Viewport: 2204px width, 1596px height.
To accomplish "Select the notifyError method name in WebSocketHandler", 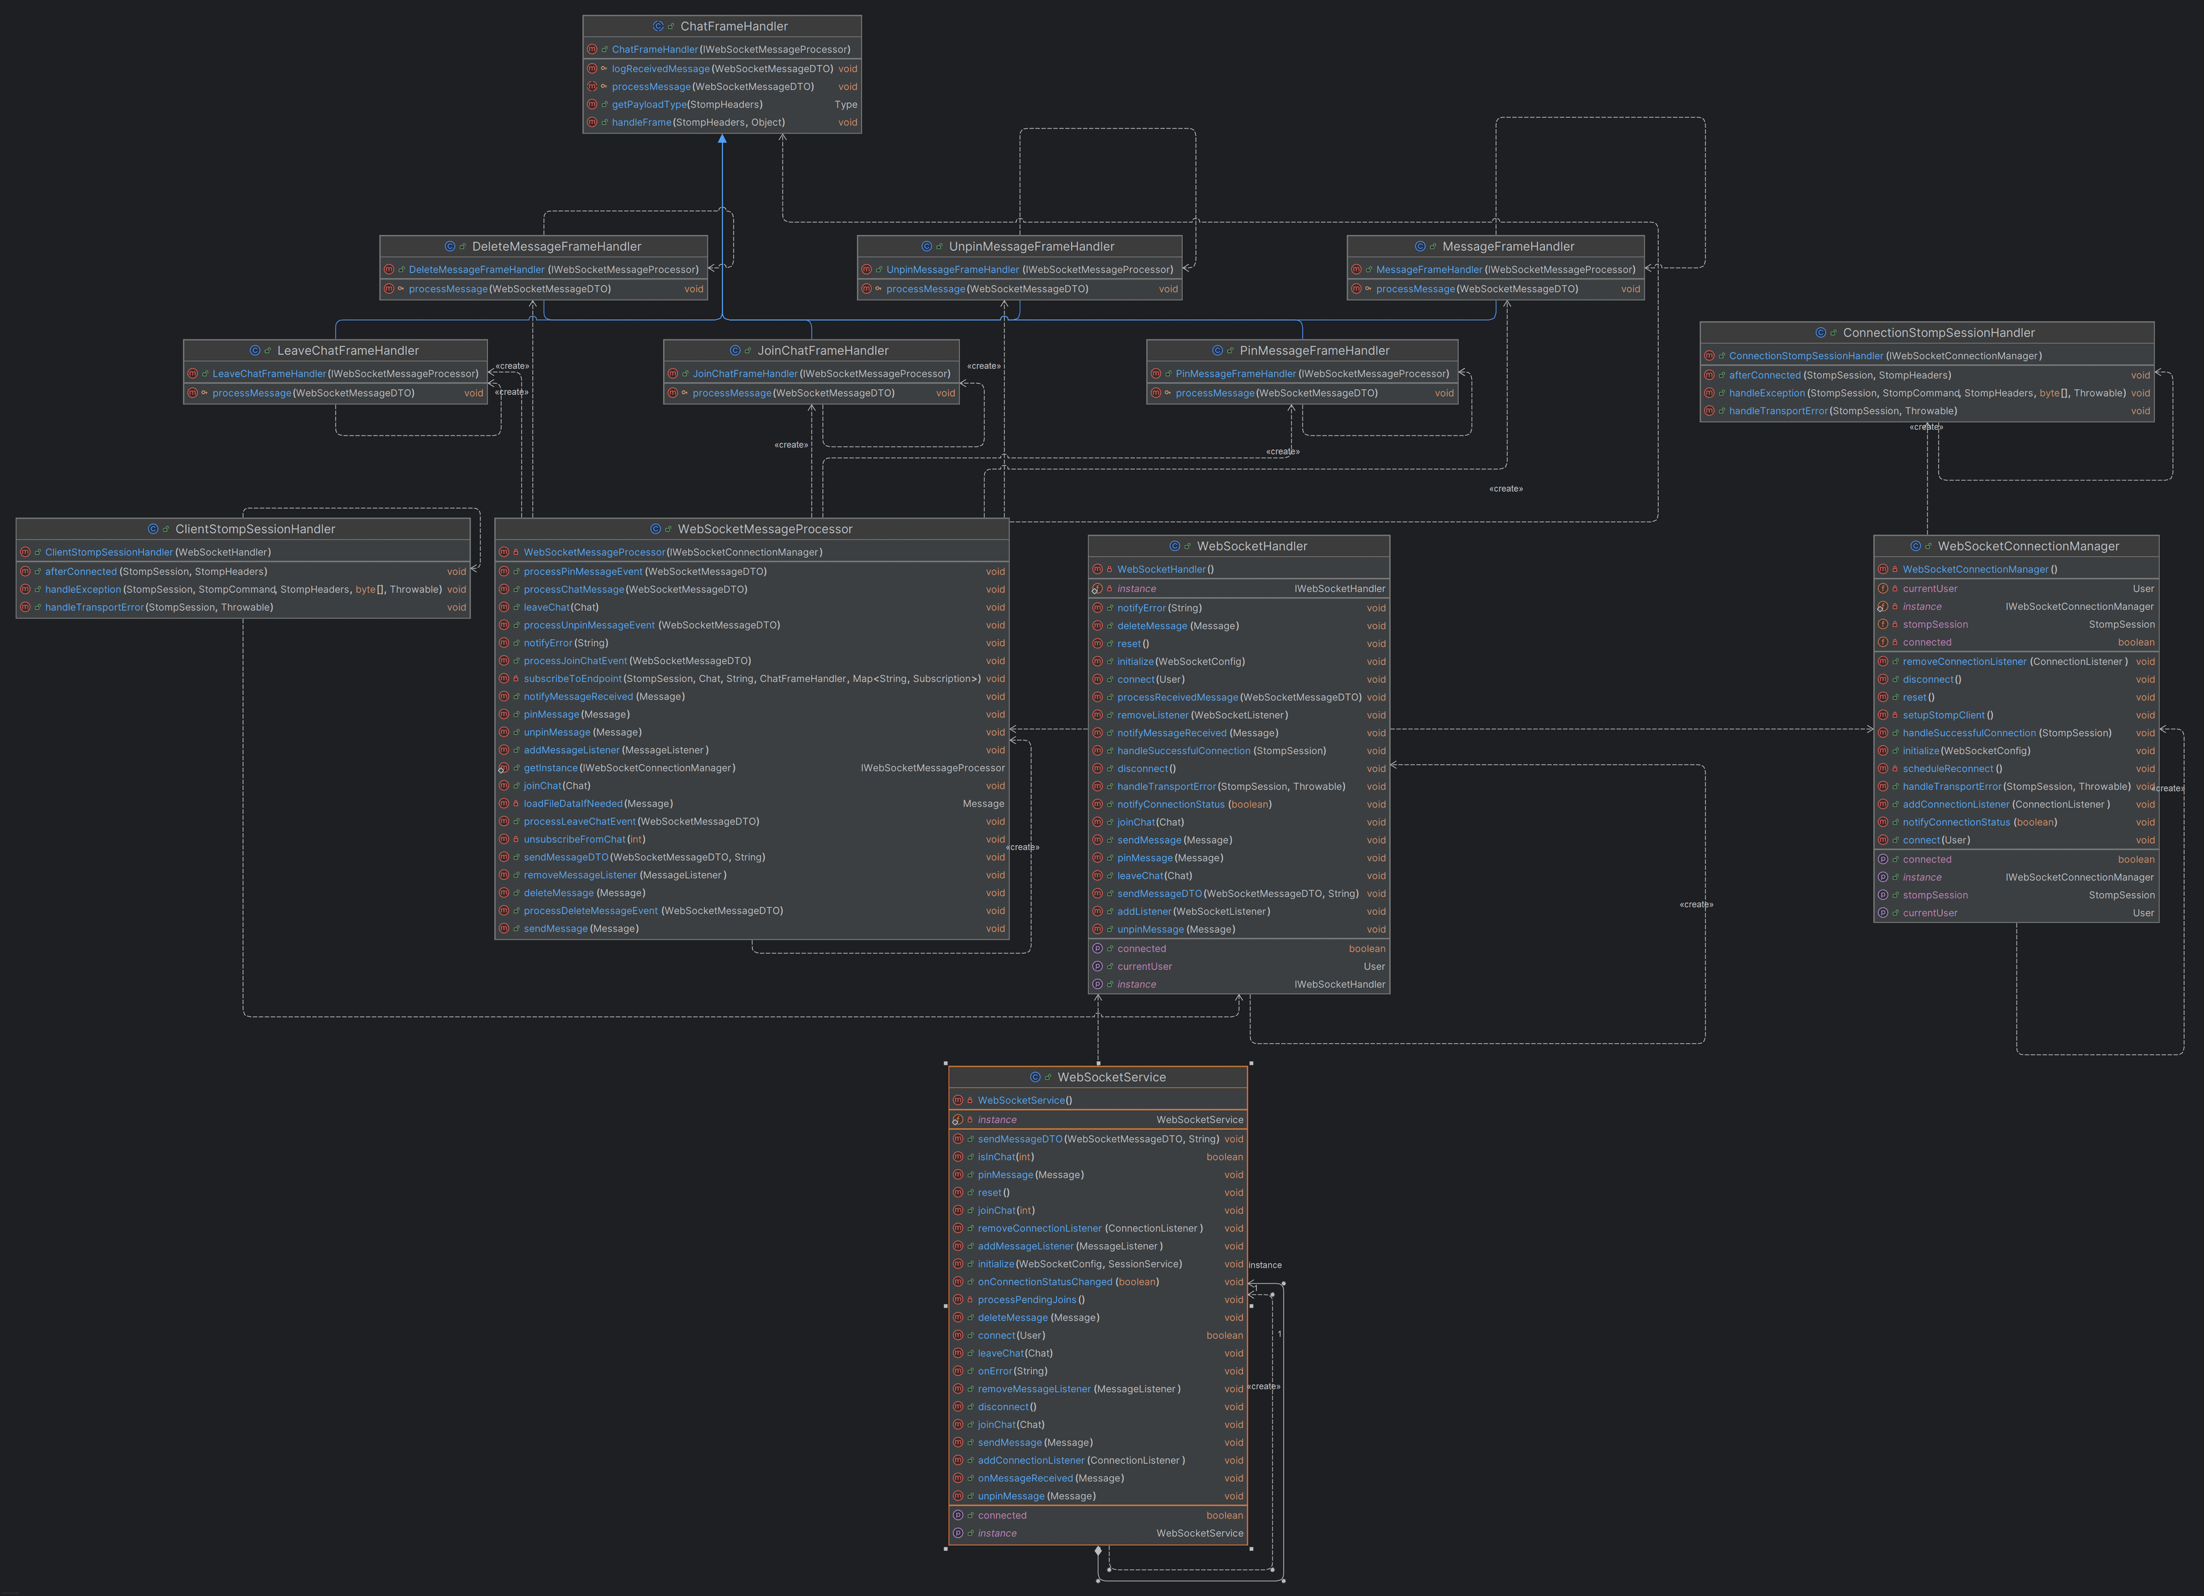I will 1141,607.
